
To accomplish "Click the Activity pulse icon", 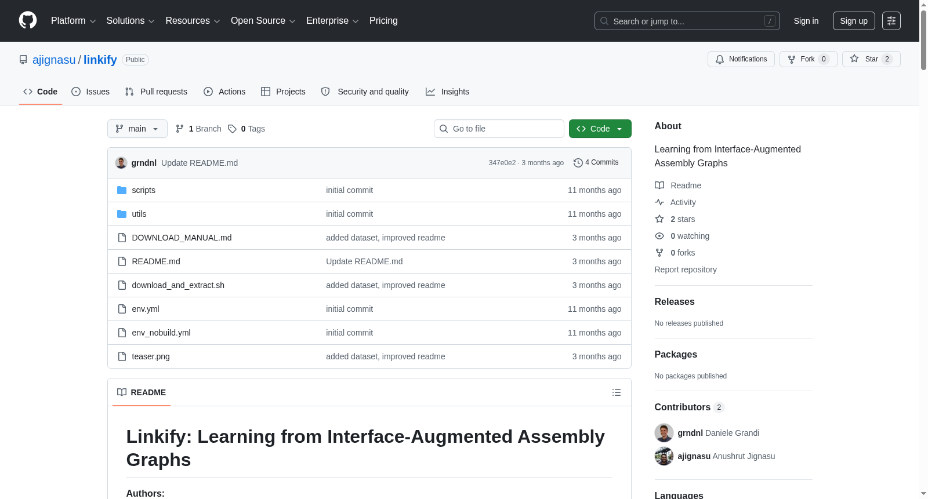I will pos(659,202).
